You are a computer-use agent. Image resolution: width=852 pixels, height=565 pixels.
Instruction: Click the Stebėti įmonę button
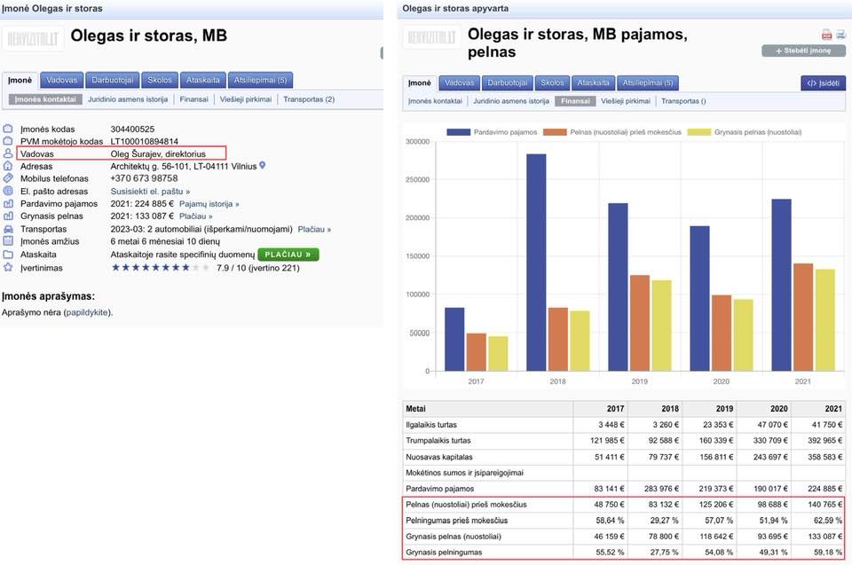tap(804, 51)
